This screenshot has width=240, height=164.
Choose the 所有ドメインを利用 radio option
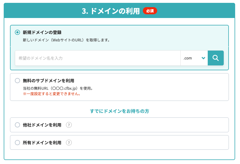tap(17, 143)
